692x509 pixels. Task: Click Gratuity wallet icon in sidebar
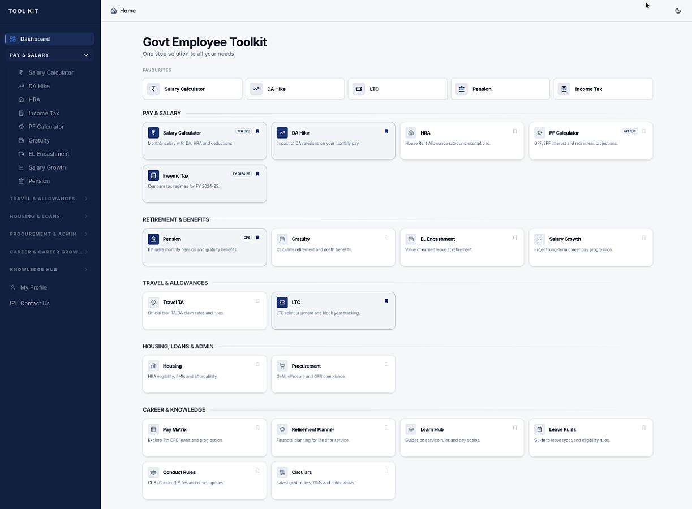[x=21, y=140]
